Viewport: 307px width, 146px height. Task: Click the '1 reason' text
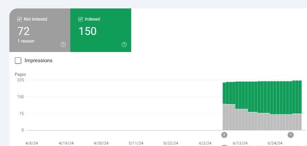[26, 41]
